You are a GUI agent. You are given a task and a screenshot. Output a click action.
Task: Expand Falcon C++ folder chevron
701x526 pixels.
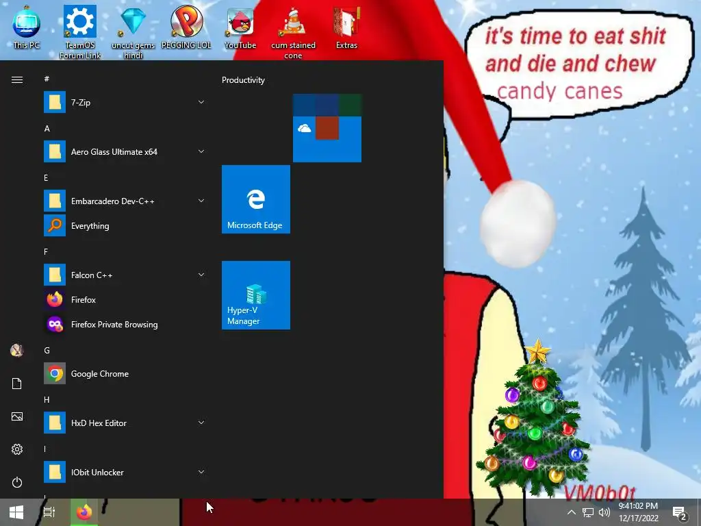tap(201, 275)
